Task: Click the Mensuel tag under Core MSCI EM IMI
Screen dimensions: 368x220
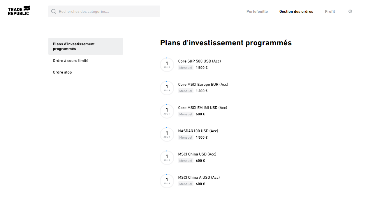Action: pyautogui.click(x=186, y=114)
